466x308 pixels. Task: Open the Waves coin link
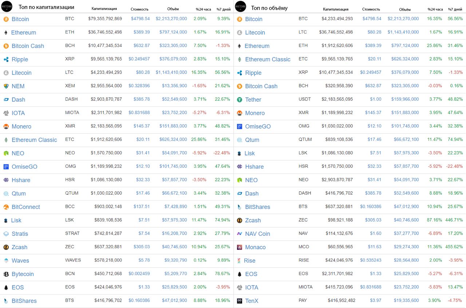(20, 261)
